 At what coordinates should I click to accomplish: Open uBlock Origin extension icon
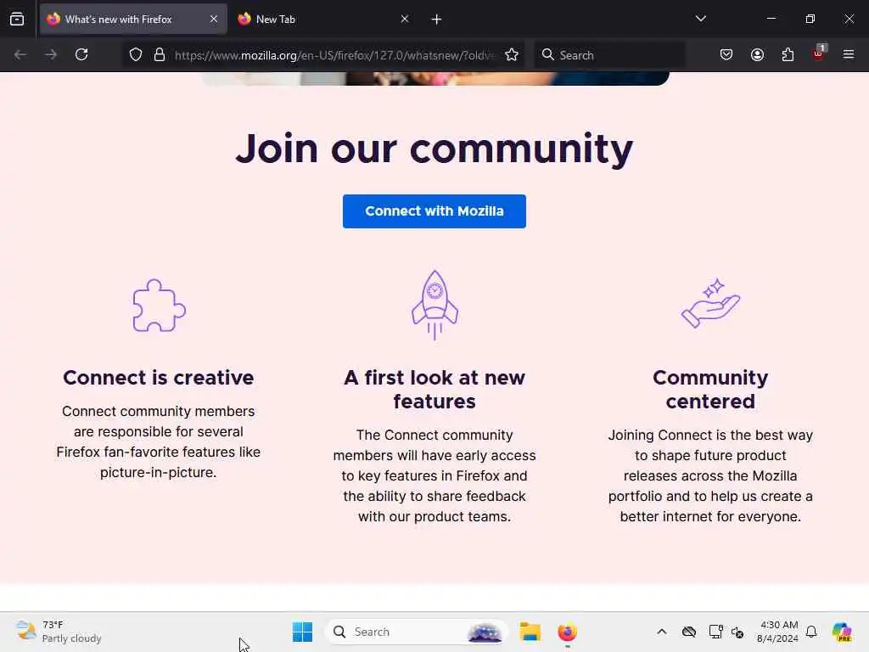819,53
